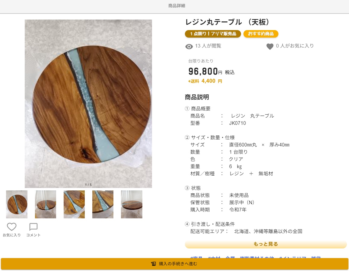Select the second thumbnail of table side view

(46, 204)
